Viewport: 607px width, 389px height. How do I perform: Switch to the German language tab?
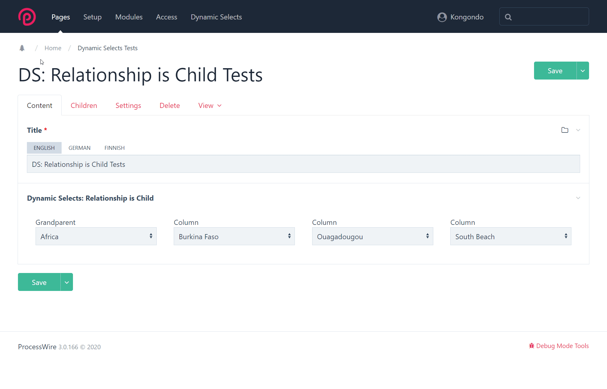pyautogui.click(x=79, y=148)
